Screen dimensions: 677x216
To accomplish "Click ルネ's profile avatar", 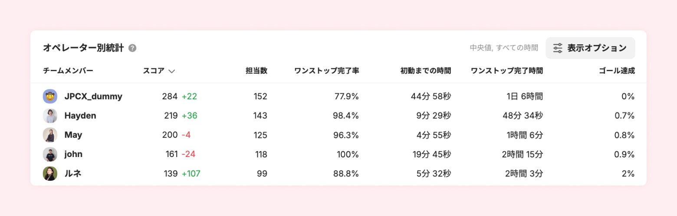I will pyautogui.click(x=50, y=173).
